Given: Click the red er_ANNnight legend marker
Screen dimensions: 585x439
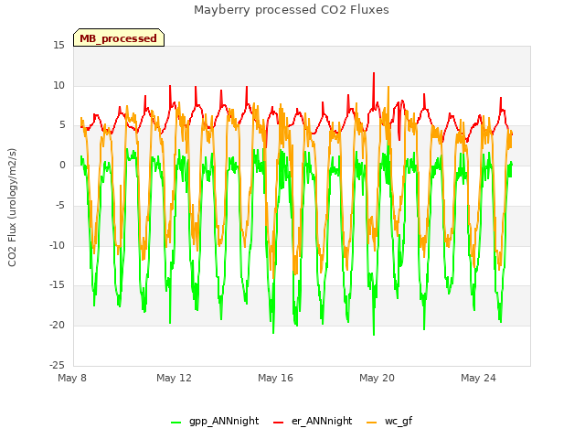Looking at the screenshot, I should click(278, 423).
